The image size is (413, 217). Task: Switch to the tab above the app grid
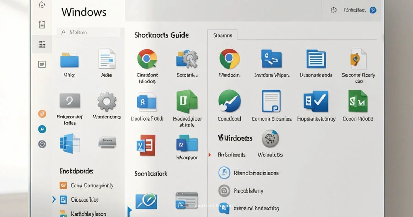pyautogui.click(x=222, y=35)
